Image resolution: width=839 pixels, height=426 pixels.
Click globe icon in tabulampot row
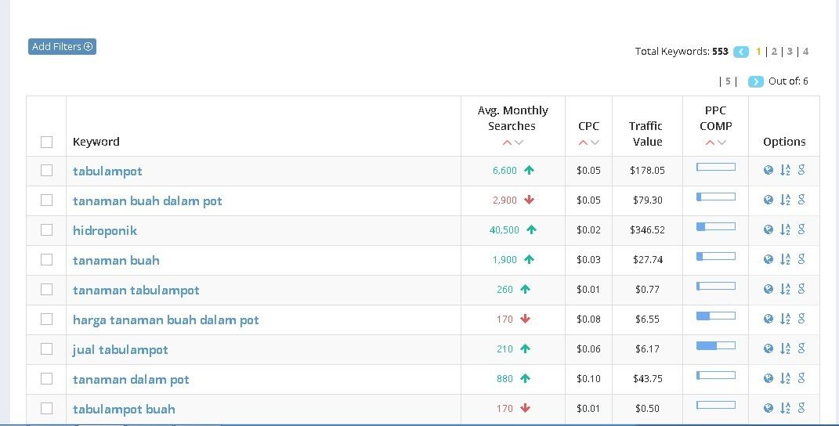pos(768,171)
